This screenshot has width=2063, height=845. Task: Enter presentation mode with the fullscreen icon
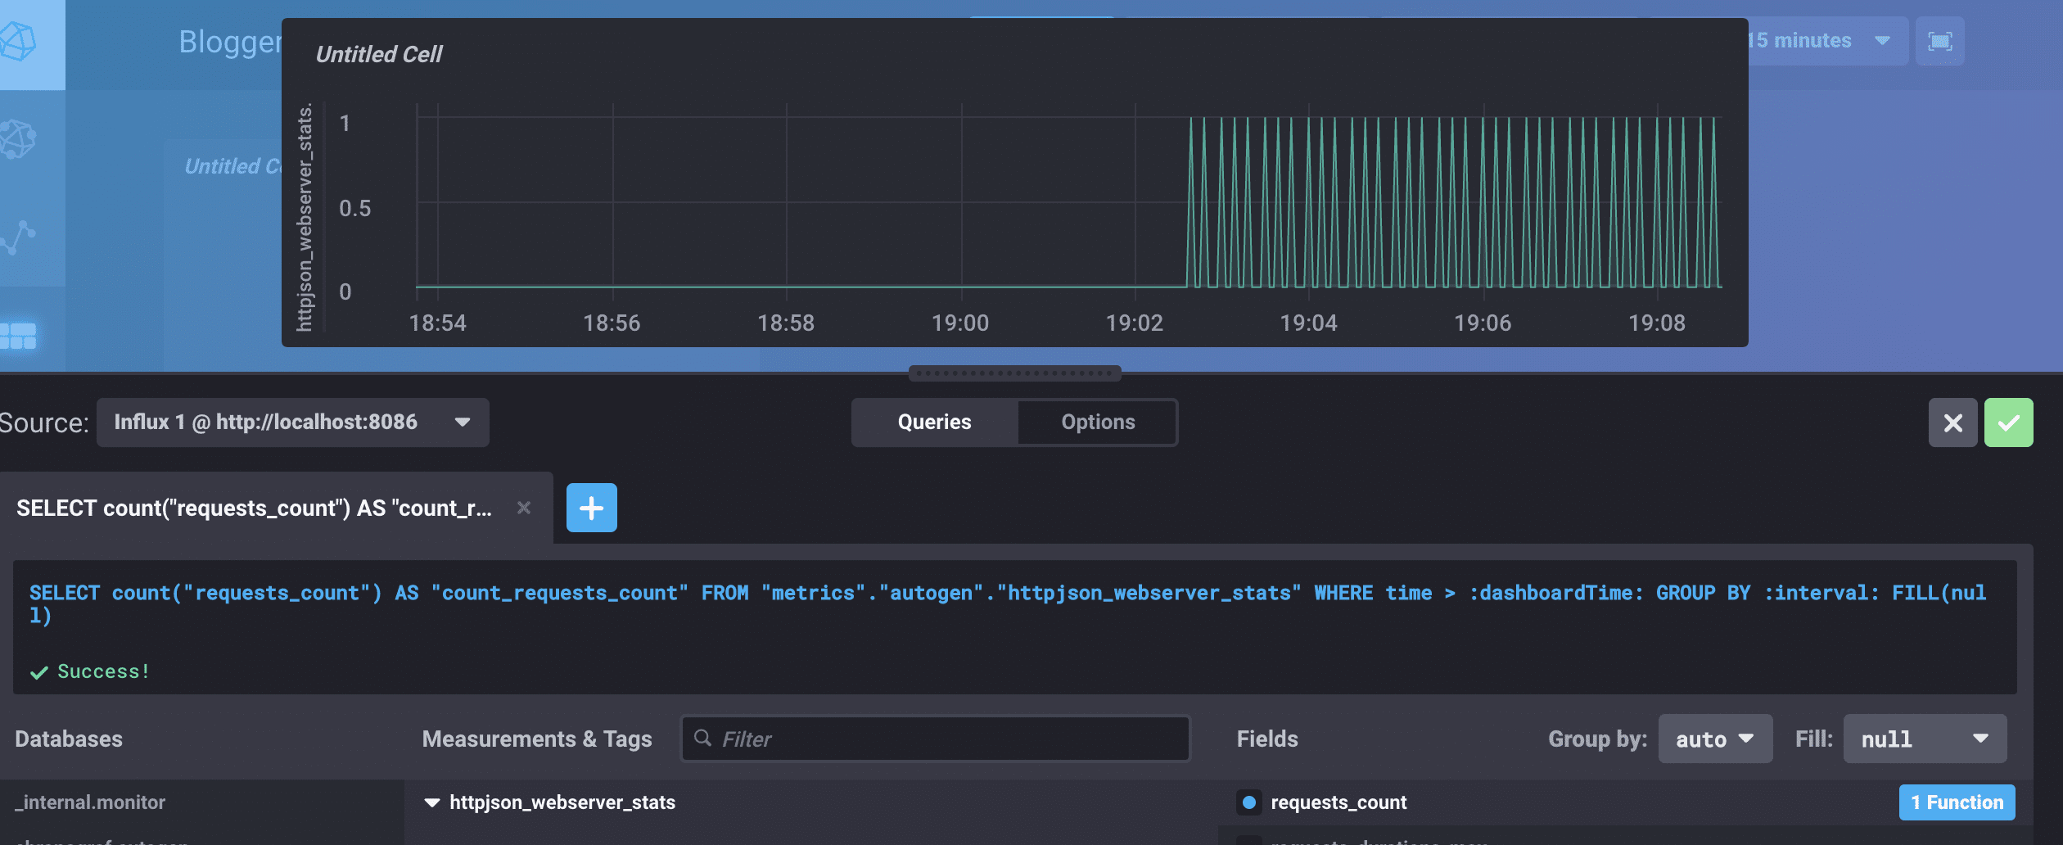pos(1939,41)
